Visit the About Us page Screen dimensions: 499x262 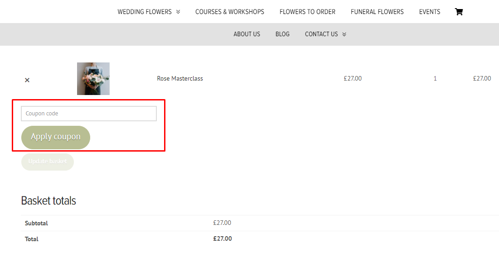[x=247, y=34]
